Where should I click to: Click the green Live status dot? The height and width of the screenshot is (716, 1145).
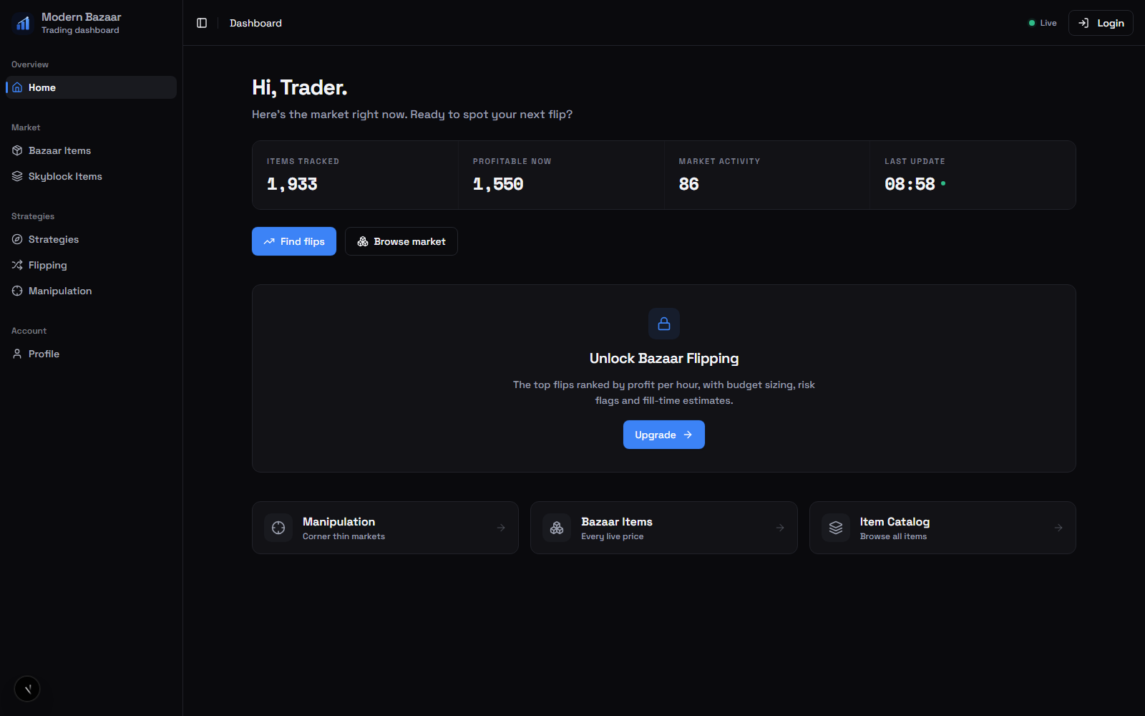(1032, 23)
